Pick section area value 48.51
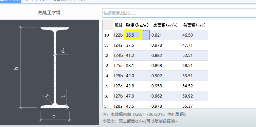The height and width of the screenshot is (127, 256). pos(195,66)
